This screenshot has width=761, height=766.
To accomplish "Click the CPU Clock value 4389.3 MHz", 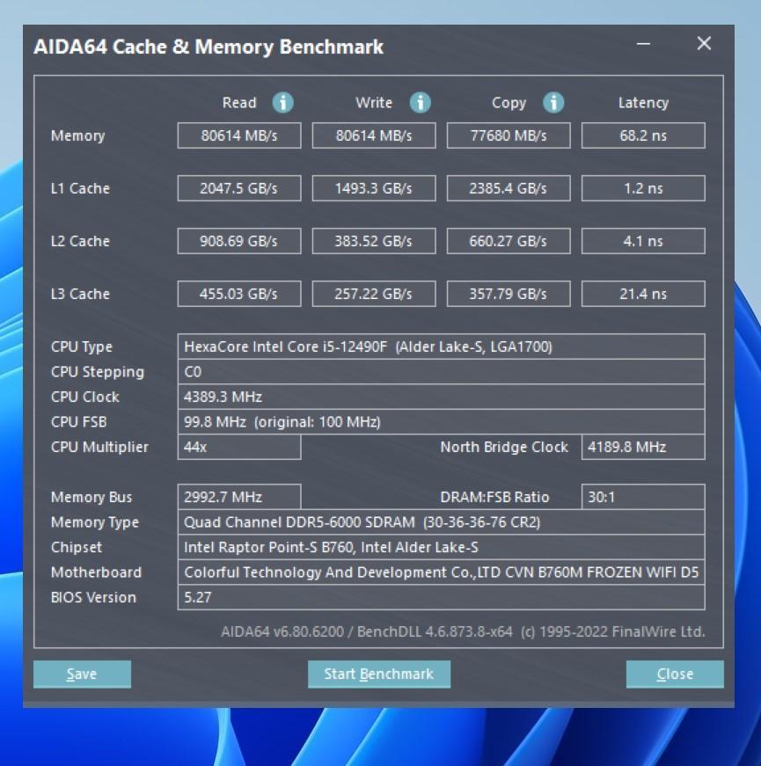I will 442,397.
